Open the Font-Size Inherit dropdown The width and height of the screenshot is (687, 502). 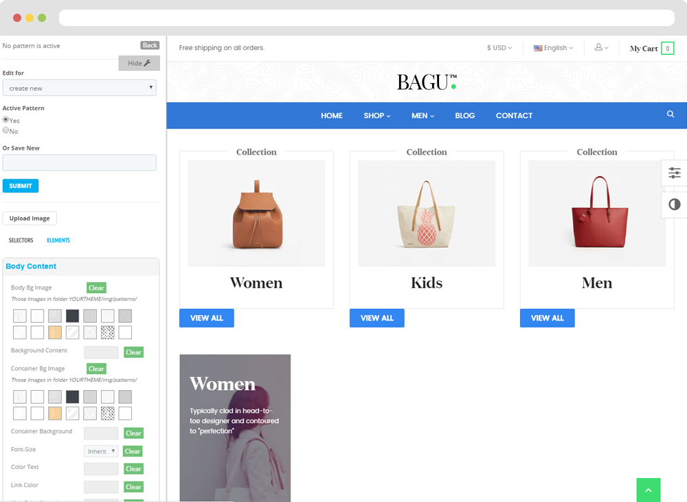click(101, 451)
